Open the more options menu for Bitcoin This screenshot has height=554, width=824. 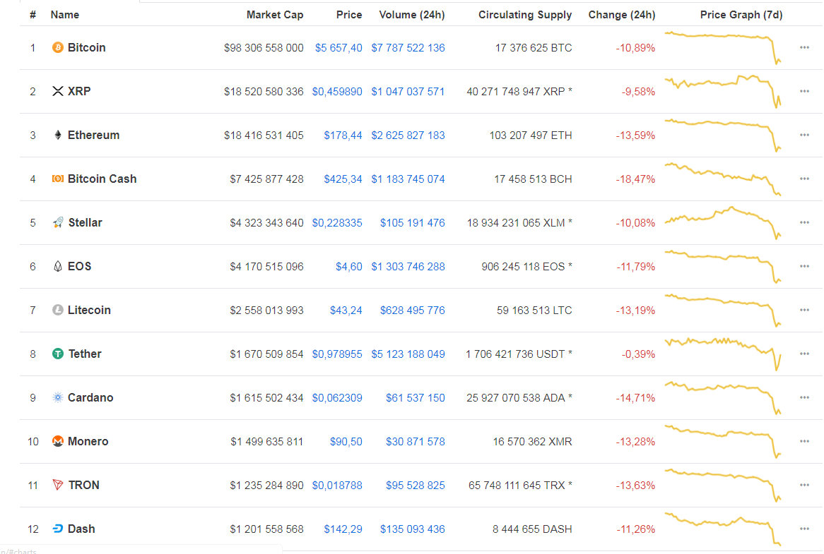(804, 48)
